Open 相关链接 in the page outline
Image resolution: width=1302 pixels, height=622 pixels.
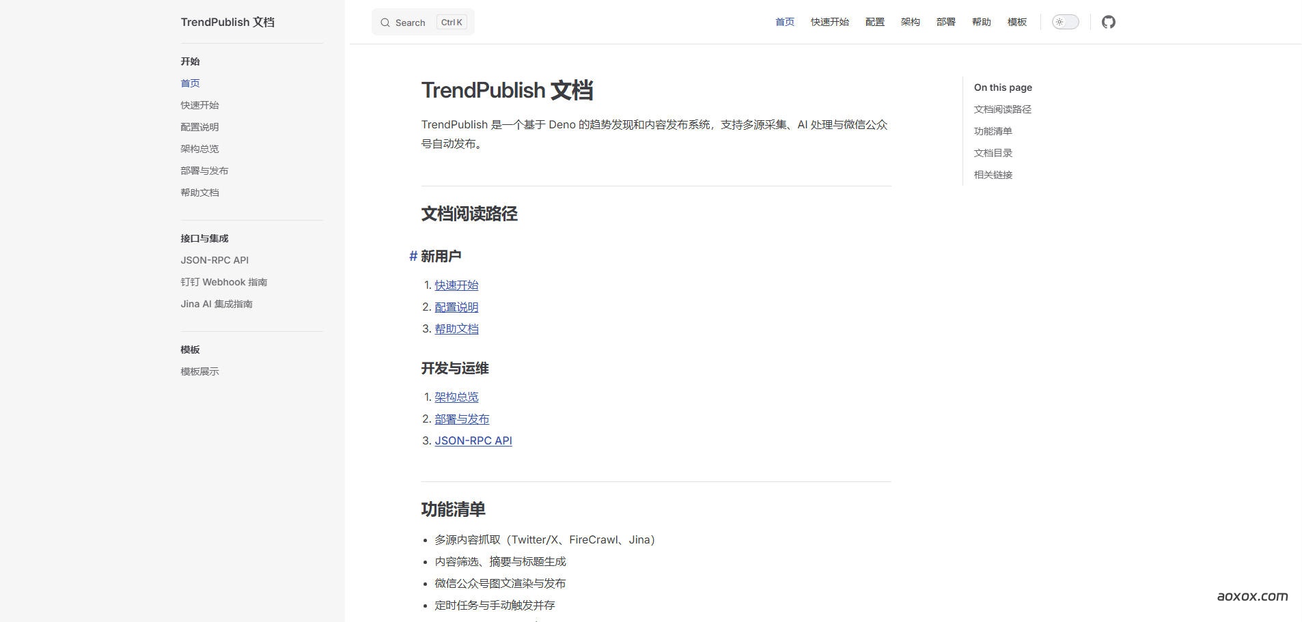(x=993, y=175)
